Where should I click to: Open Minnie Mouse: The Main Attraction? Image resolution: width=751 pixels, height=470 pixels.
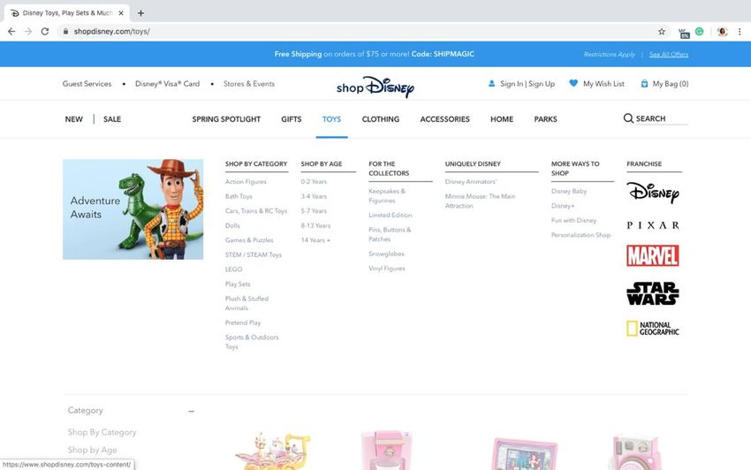481,201
